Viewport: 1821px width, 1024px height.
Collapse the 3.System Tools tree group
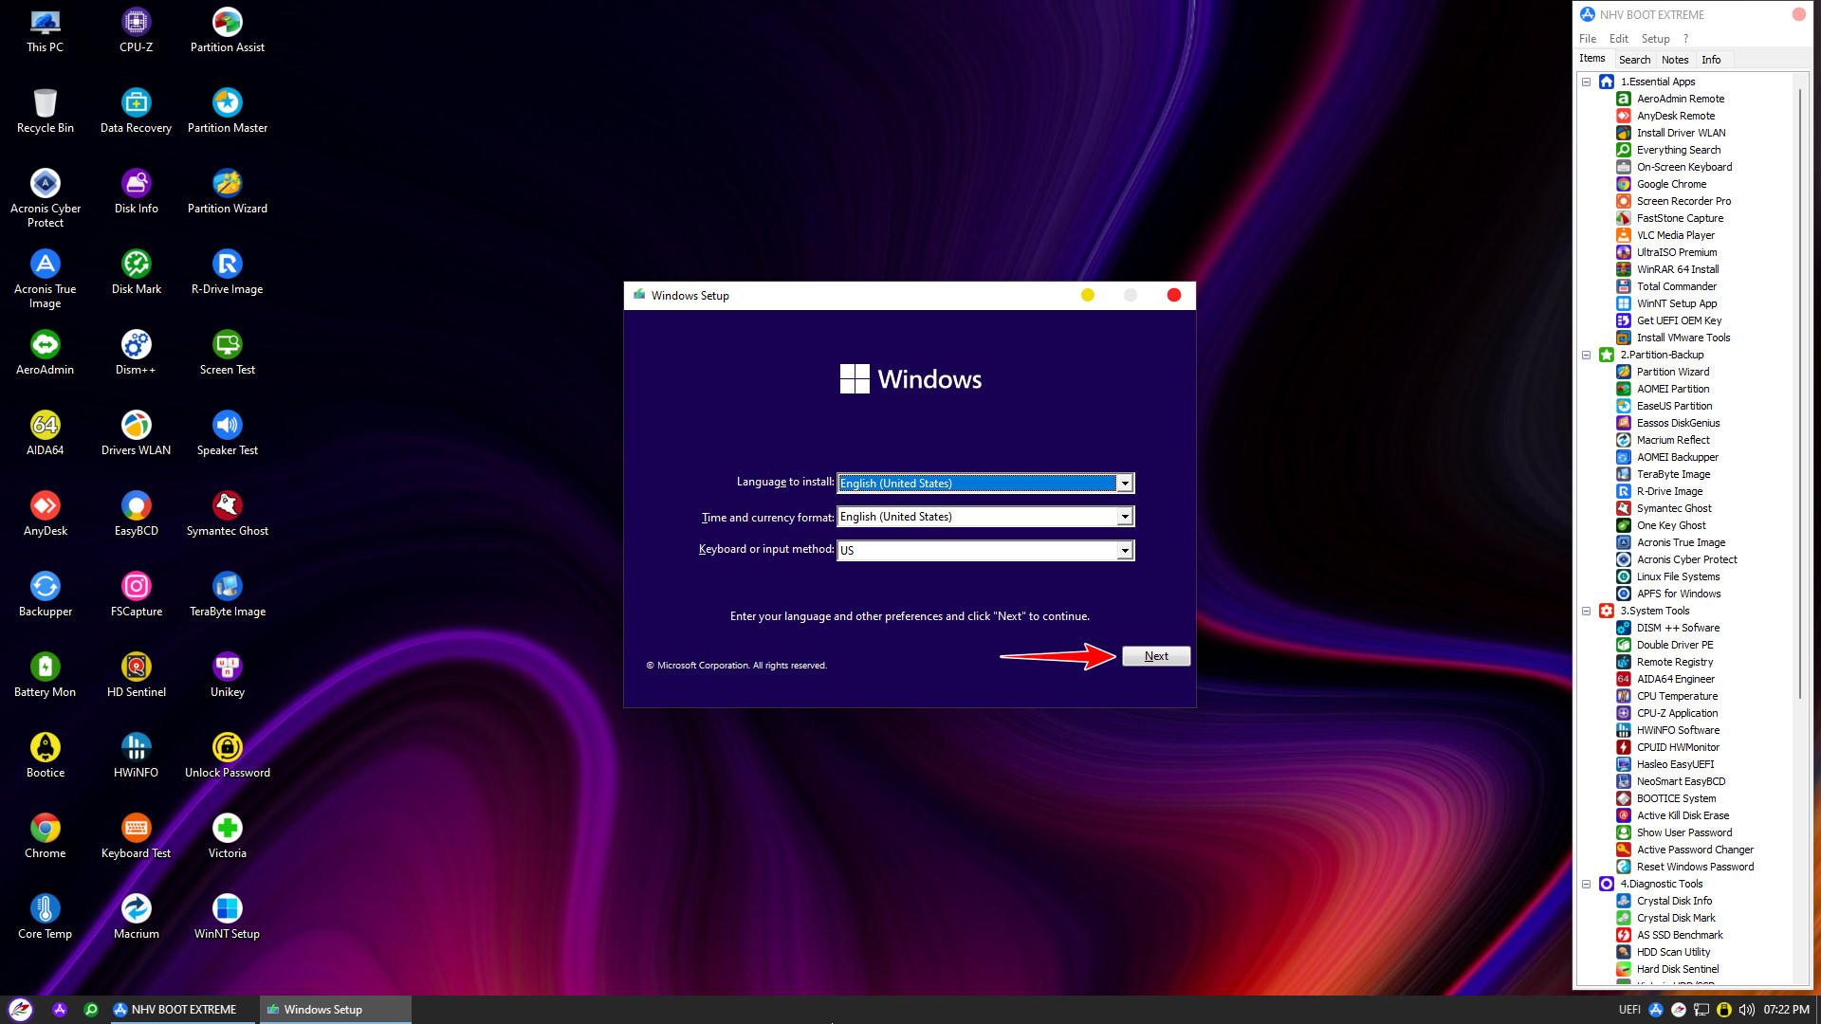pyautogui.click(x=1586, y=612)
